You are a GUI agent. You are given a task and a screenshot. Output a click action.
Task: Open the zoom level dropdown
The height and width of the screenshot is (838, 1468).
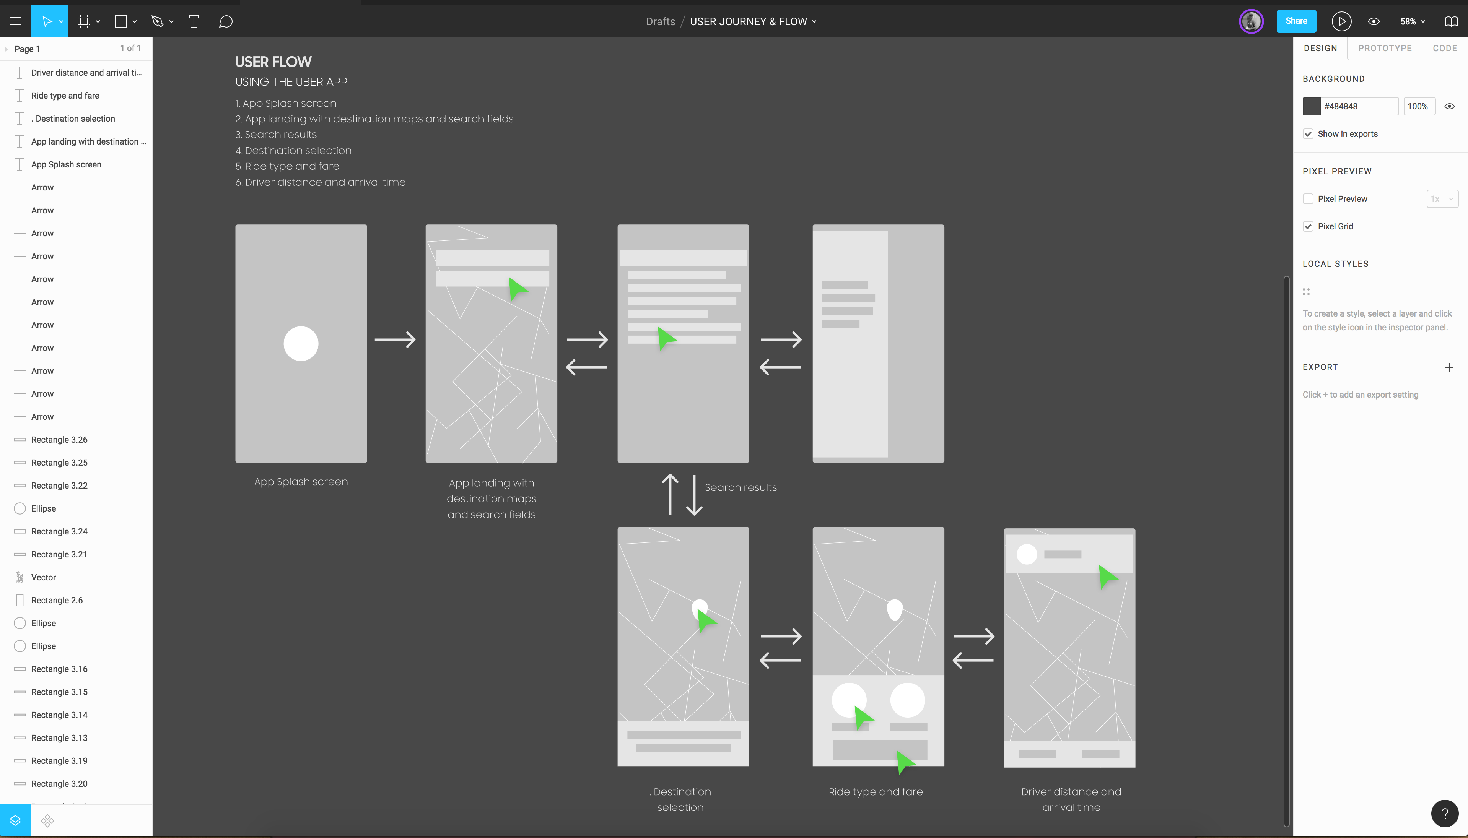click(x=1412, y=21)
